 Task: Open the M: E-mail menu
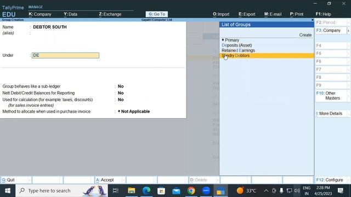point(273,14)
